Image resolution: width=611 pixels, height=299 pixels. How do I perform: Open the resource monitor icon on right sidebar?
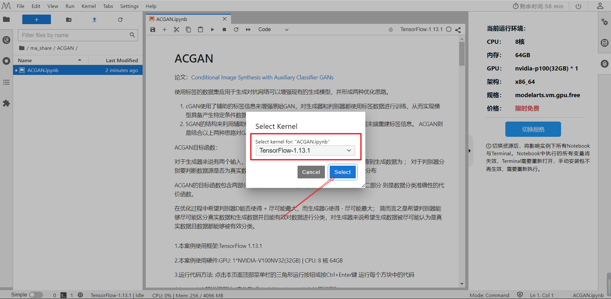[605, 43]
